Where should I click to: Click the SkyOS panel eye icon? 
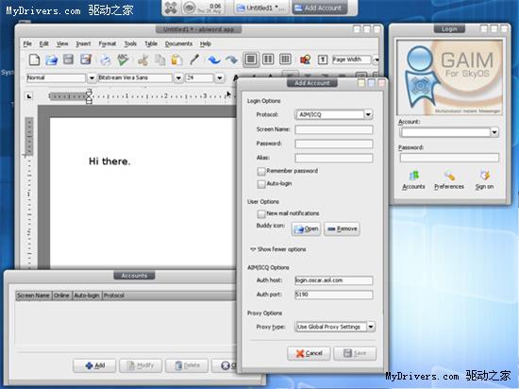tap(190, 8)
